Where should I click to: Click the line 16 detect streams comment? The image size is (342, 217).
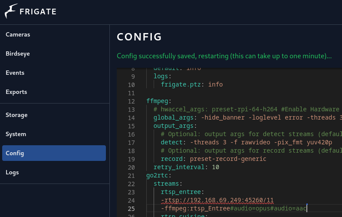251,134
